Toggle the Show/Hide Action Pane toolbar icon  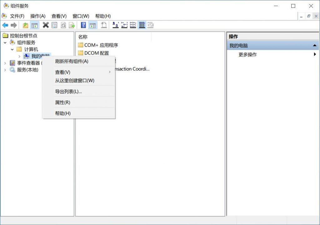pyautogui.click(x=93, y=25)
